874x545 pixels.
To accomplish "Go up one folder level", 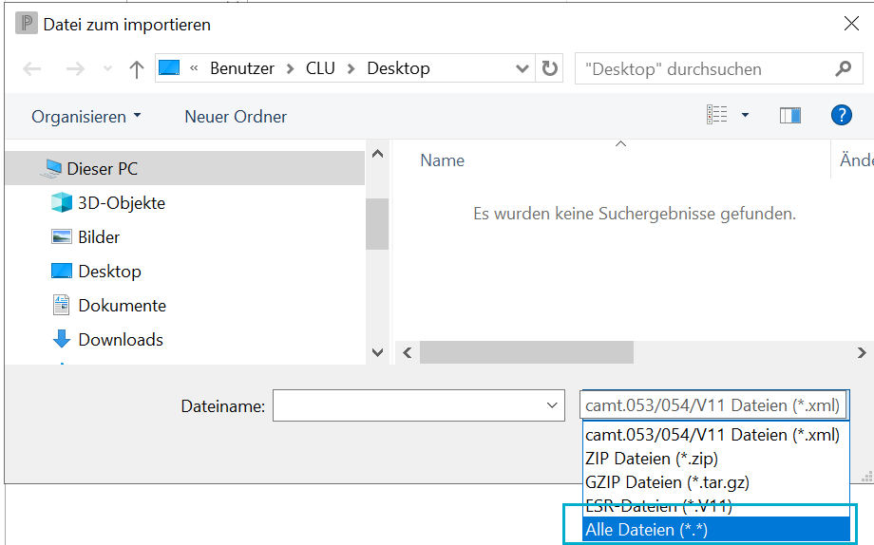I will pyautogui.click(x=137, y=68).
